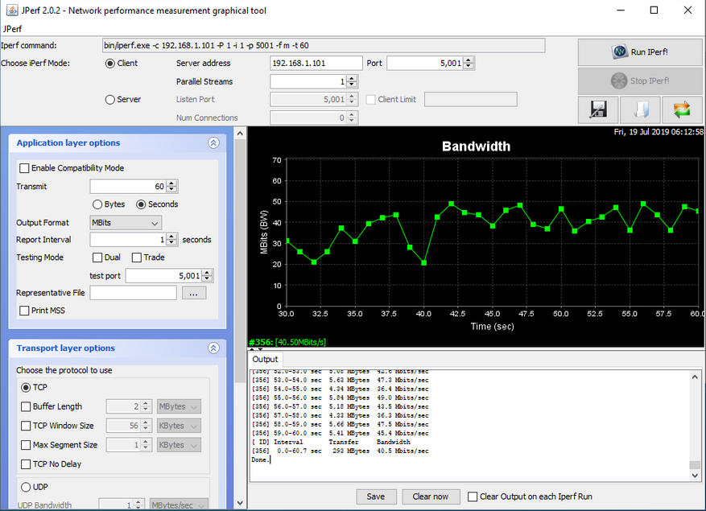
Task: Click the orange-green arrows refresh icon
Action: pos(682,110)
